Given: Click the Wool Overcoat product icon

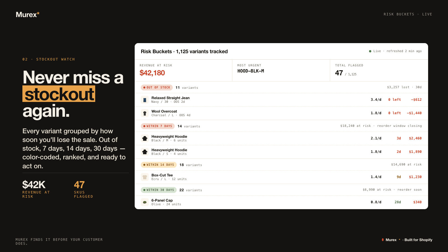Looking at the screenshot, I should 145,113.
